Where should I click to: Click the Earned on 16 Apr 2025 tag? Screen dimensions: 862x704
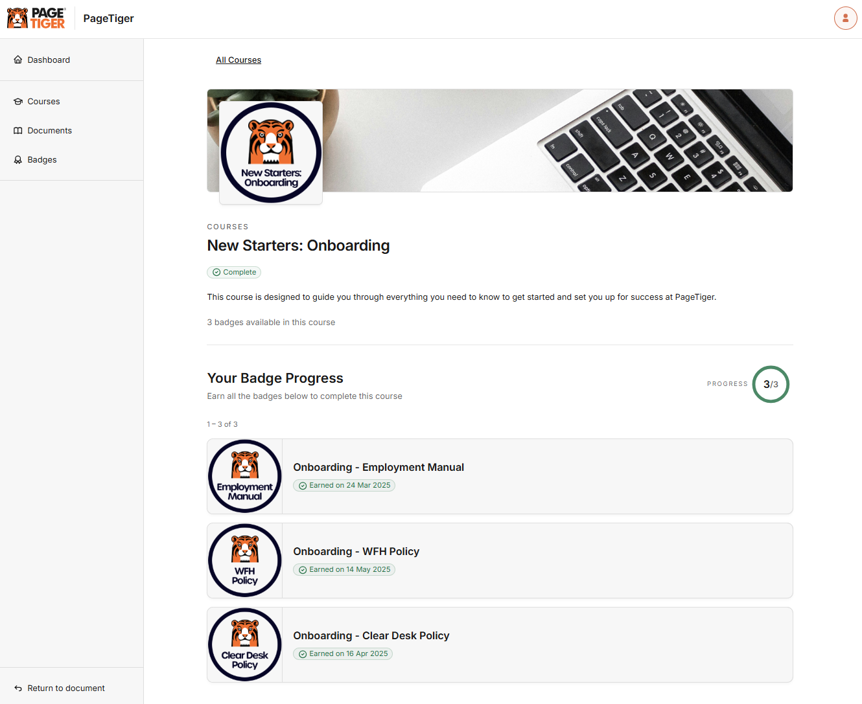(x=343, y=654)
